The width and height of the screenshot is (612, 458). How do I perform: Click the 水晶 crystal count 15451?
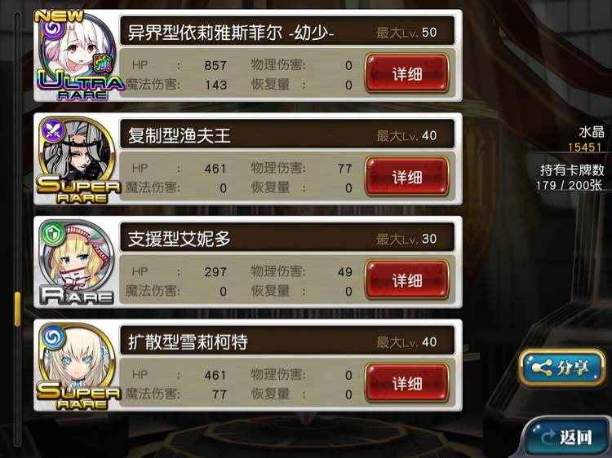(x=584, y=147)
